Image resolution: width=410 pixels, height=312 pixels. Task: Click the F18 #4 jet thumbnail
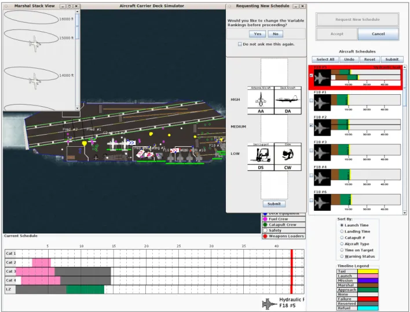coord(322,177)
